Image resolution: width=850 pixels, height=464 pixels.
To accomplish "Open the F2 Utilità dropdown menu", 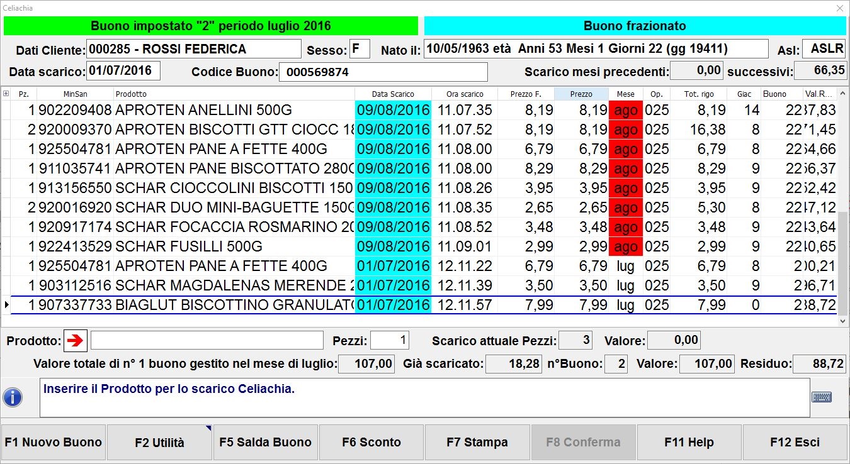I will pyautogui.click(x=159, y=443).
